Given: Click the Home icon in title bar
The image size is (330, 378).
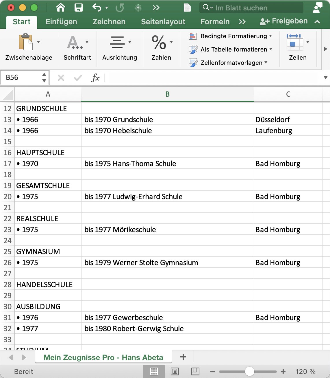Looking at the screenshot, I should tap(61, 8).
